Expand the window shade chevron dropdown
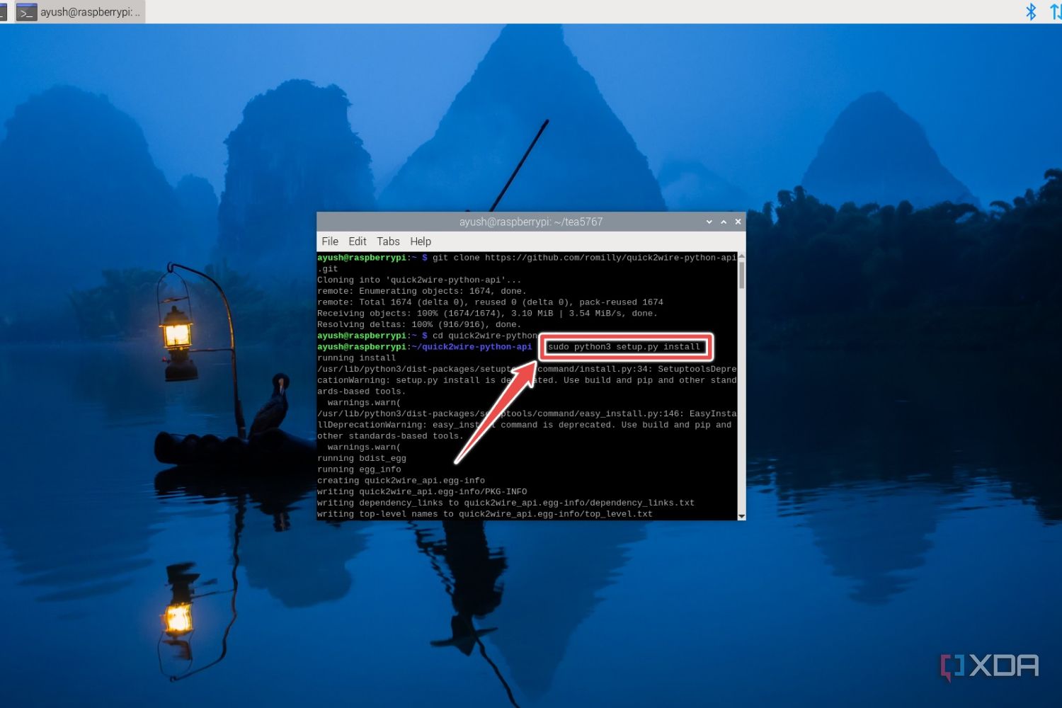Image resolution: width=1062 pixels, height=708 pixels. [x=709, y=222]
